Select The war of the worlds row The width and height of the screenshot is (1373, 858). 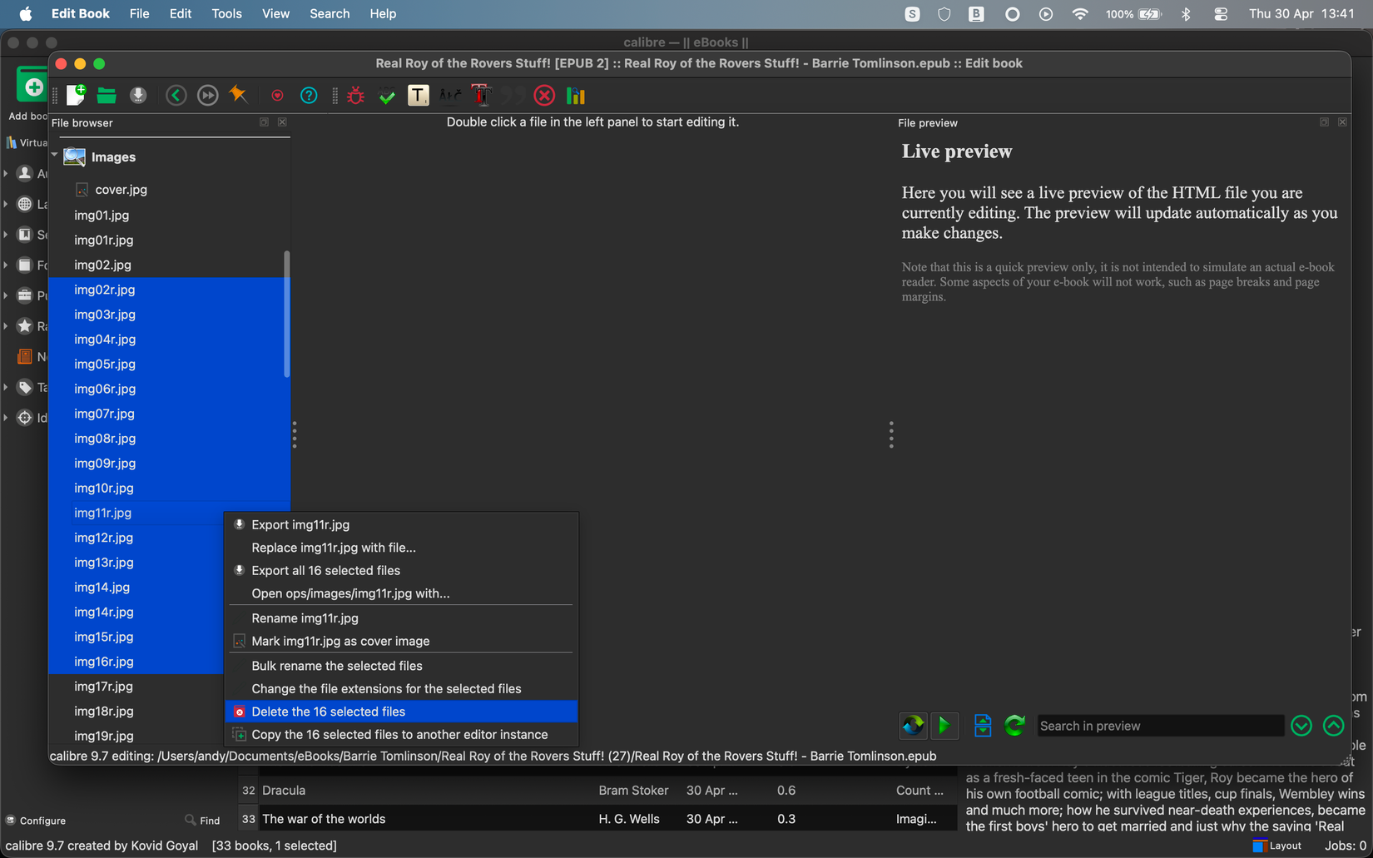(x=596, y=819)
